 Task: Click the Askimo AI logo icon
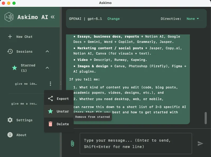(x=9, y=17)
